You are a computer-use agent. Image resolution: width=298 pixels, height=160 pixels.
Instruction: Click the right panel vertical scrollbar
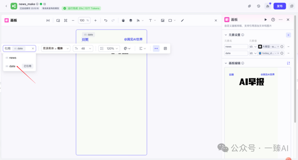point(295,68)
